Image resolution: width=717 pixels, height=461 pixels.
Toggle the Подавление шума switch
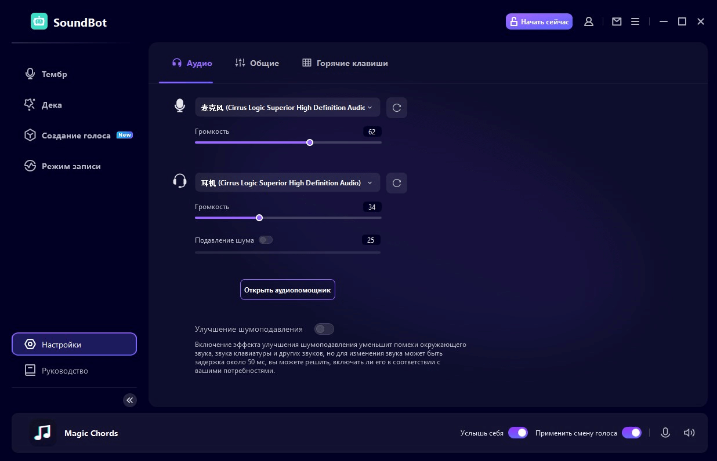(x=266, y=240)
